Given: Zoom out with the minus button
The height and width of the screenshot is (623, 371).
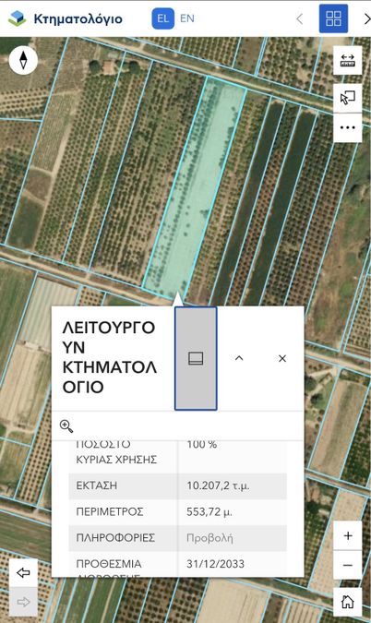Looking at the screenshot, I should tap(348, 565).
